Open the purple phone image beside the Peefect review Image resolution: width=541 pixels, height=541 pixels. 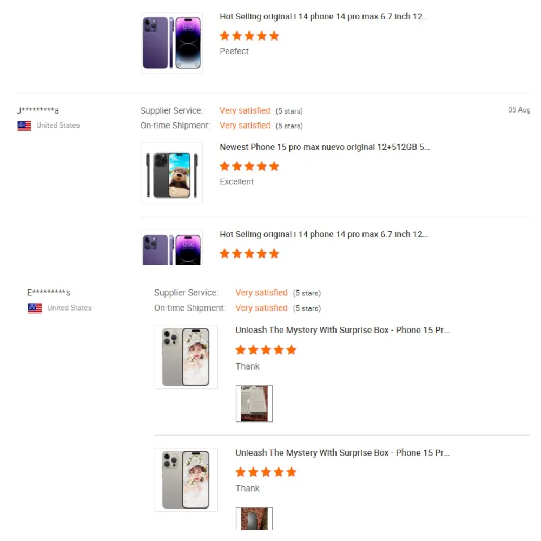pos(171,43)
